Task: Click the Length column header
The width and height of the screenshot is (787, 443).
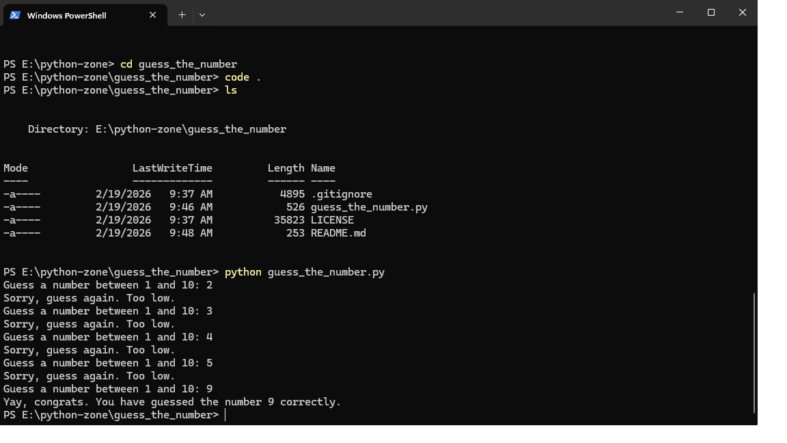Action: (286, 168)
